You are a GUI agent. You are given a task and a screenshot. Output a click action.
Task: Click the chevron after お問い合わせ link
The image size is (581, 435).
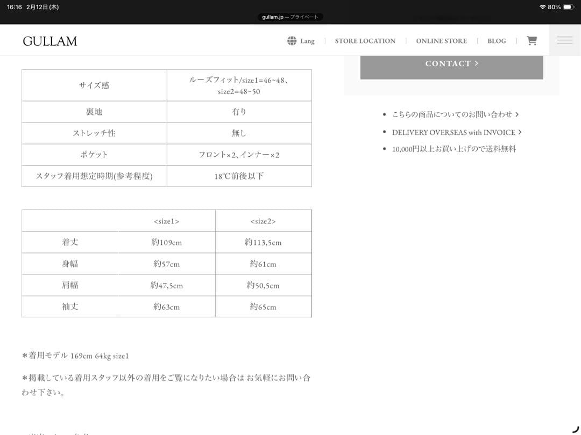(517, 114)
